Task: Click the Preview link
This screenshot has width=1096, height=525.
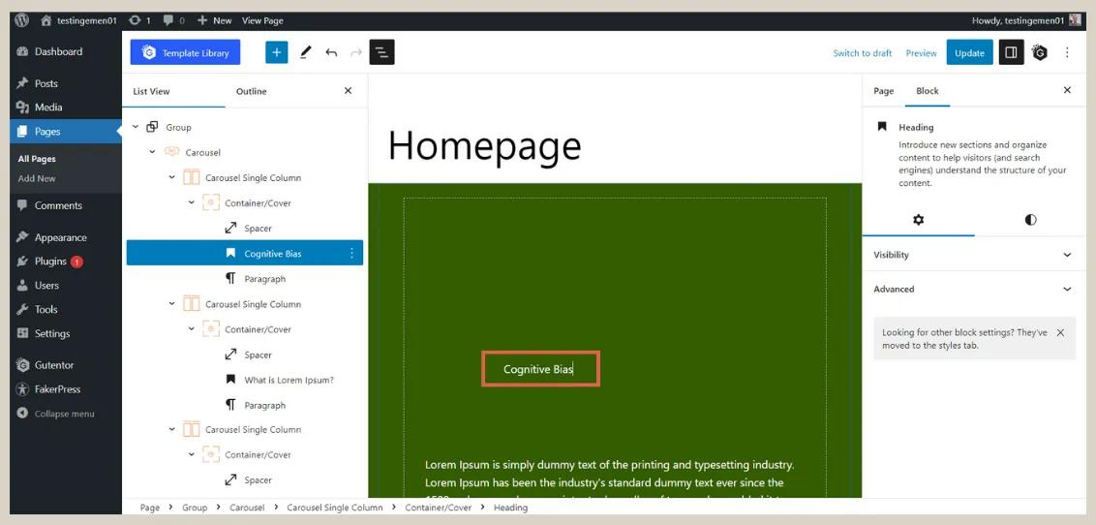Action: point(922,53)
